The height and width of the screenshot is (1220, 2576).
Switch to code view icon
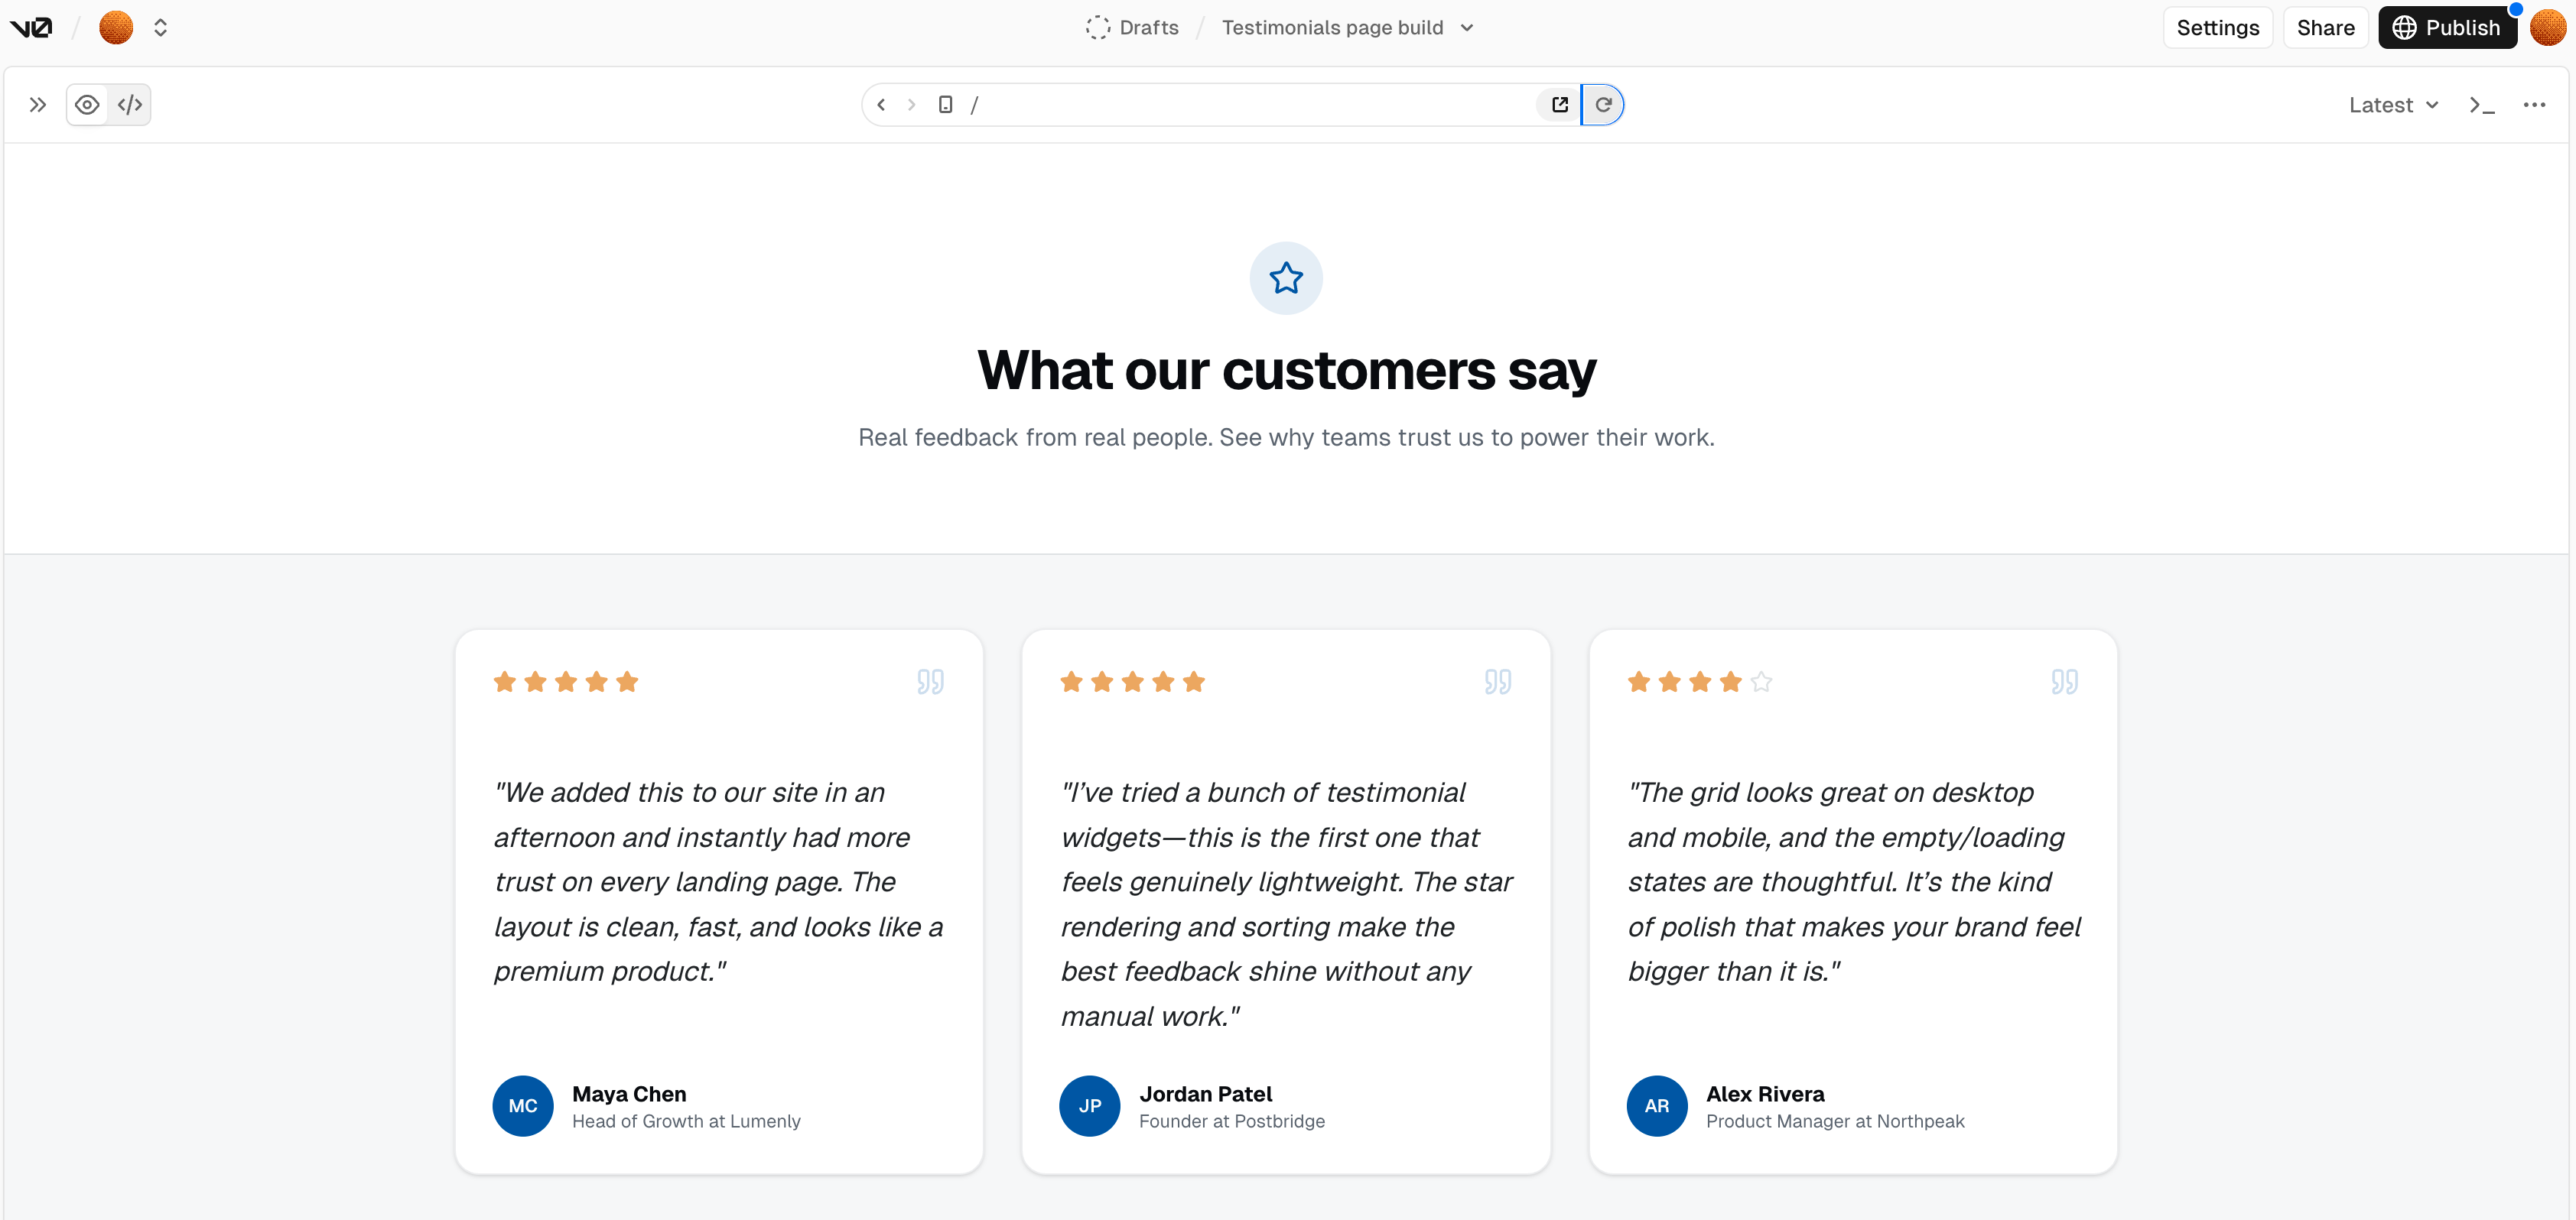point(130,105)
